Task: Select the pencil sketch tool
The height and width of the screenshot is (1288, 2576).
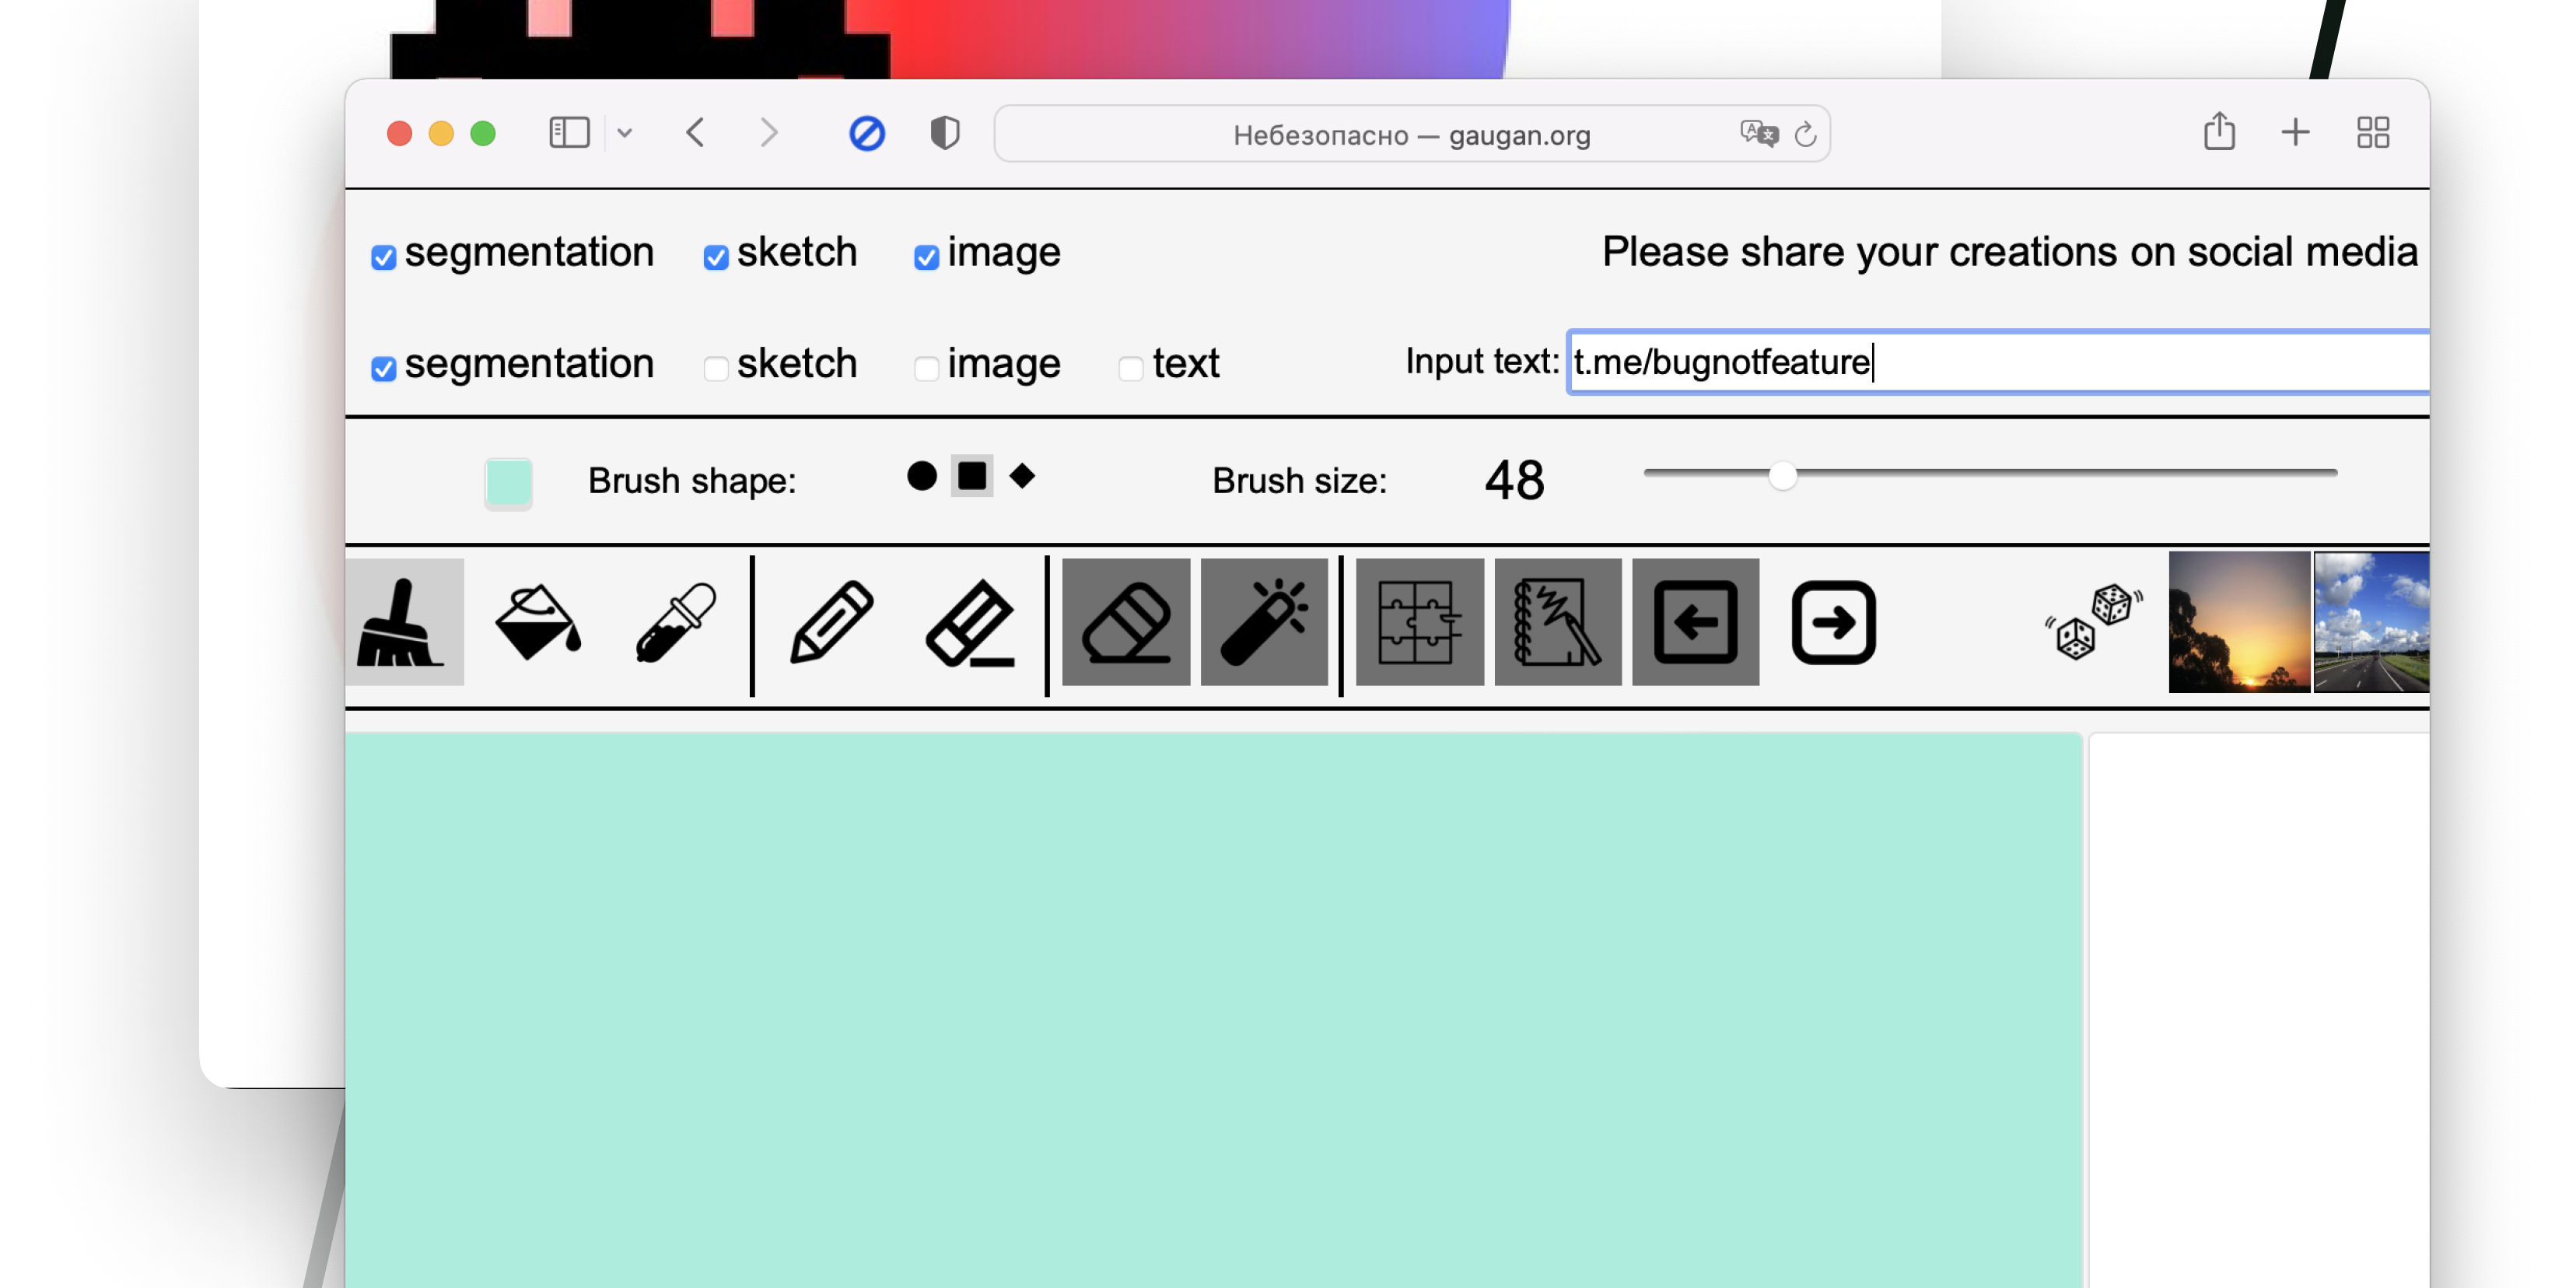Action: point(831,622)
